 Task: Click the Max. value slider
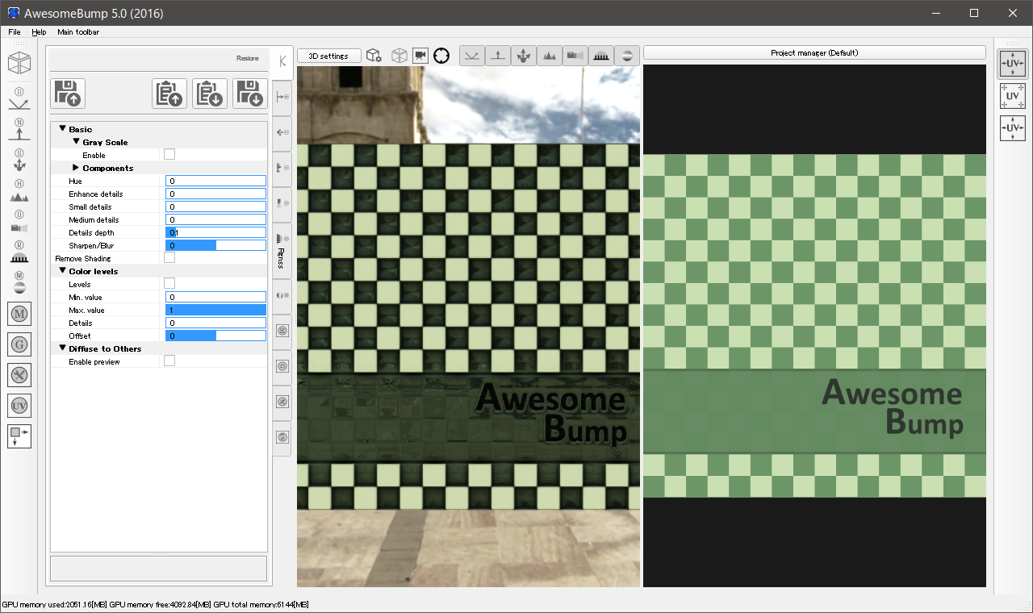[x=215, y=310]
